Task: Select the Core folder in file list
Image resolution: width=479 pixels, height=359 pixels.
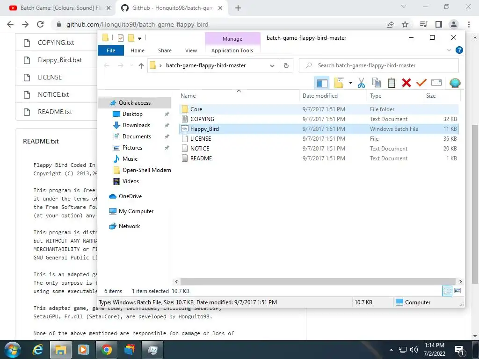Action: click(x=319, y=109)
